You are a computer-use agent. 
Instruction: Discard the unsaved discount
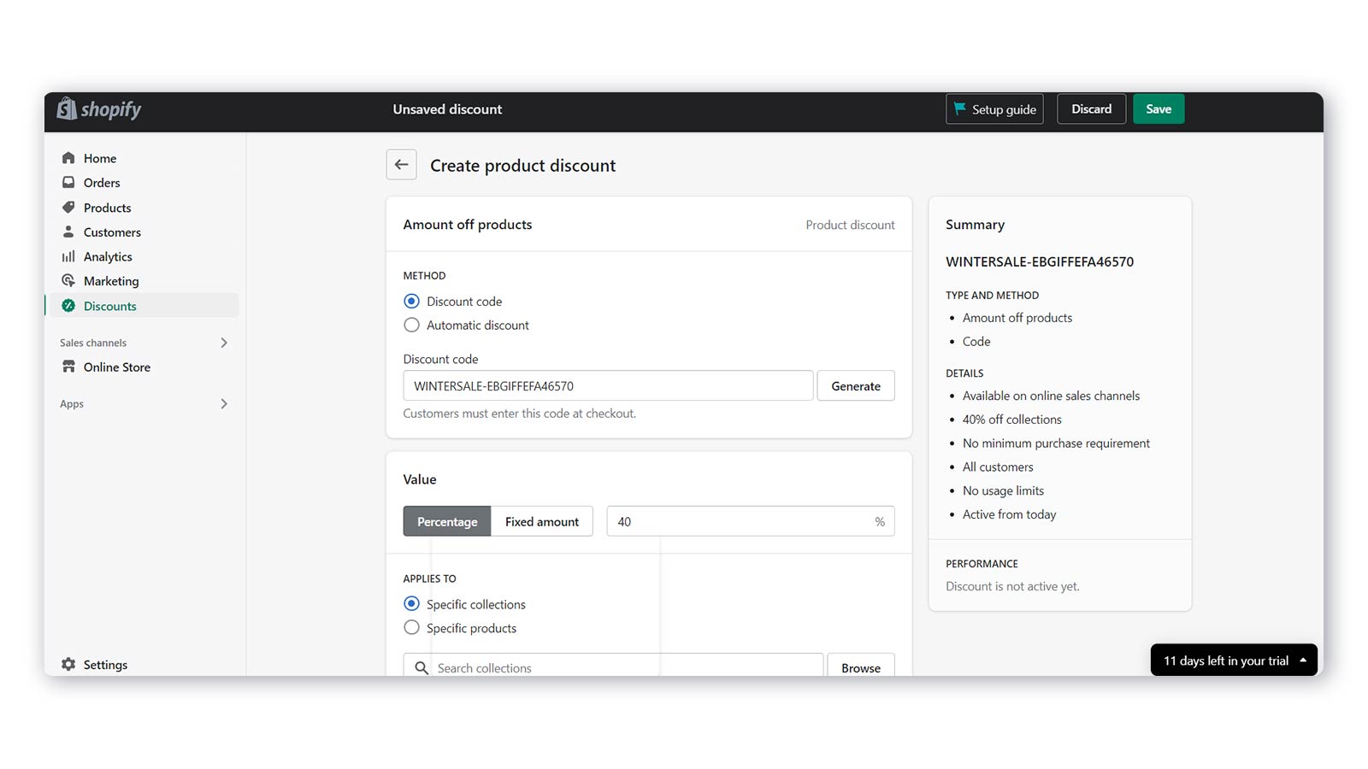(x=1092, y=109)
